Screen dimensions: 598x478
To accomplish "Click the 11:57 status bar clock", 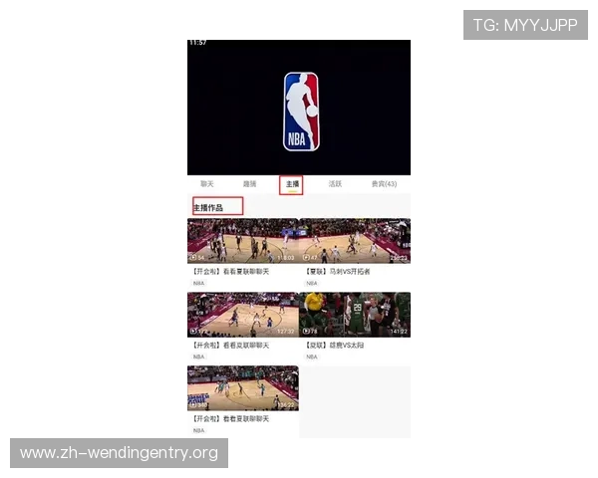I will coord(197,42).
